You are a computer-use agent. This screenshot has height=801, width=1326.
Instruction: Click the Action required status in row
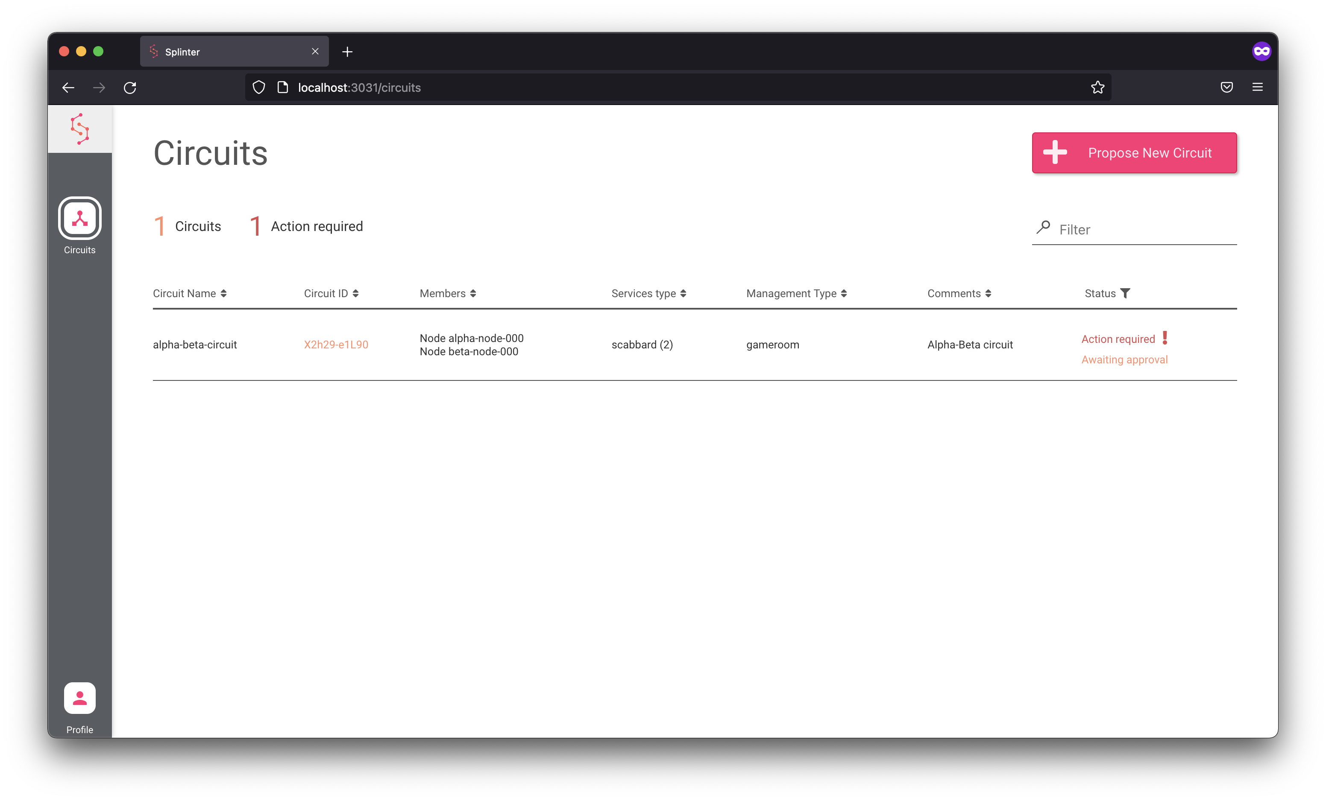1118,339
